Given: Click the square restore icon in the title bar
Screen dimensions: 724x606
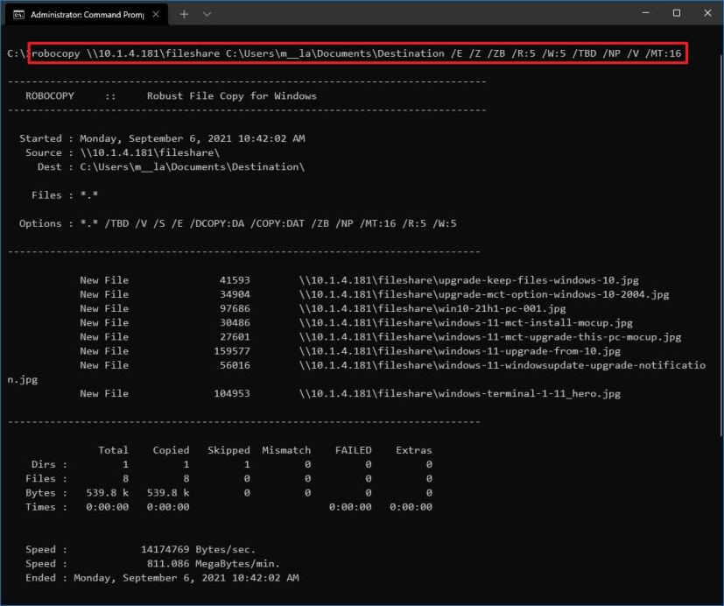Looking at the screenshot, I should coord(676,13).
